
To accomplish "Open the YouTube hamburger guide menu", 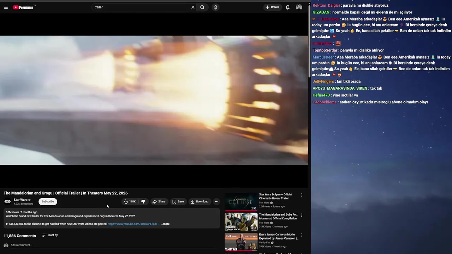I will [6, 7].
